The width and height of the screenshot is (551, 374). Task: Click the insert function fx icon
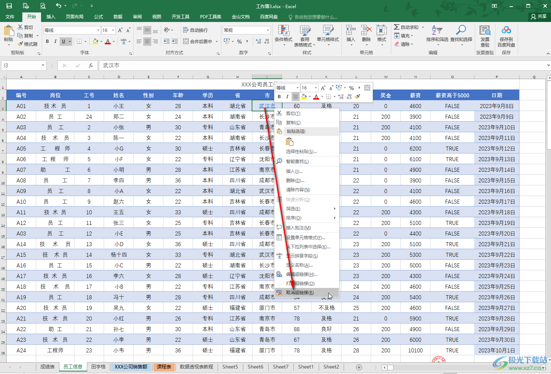tap(91, 66)
